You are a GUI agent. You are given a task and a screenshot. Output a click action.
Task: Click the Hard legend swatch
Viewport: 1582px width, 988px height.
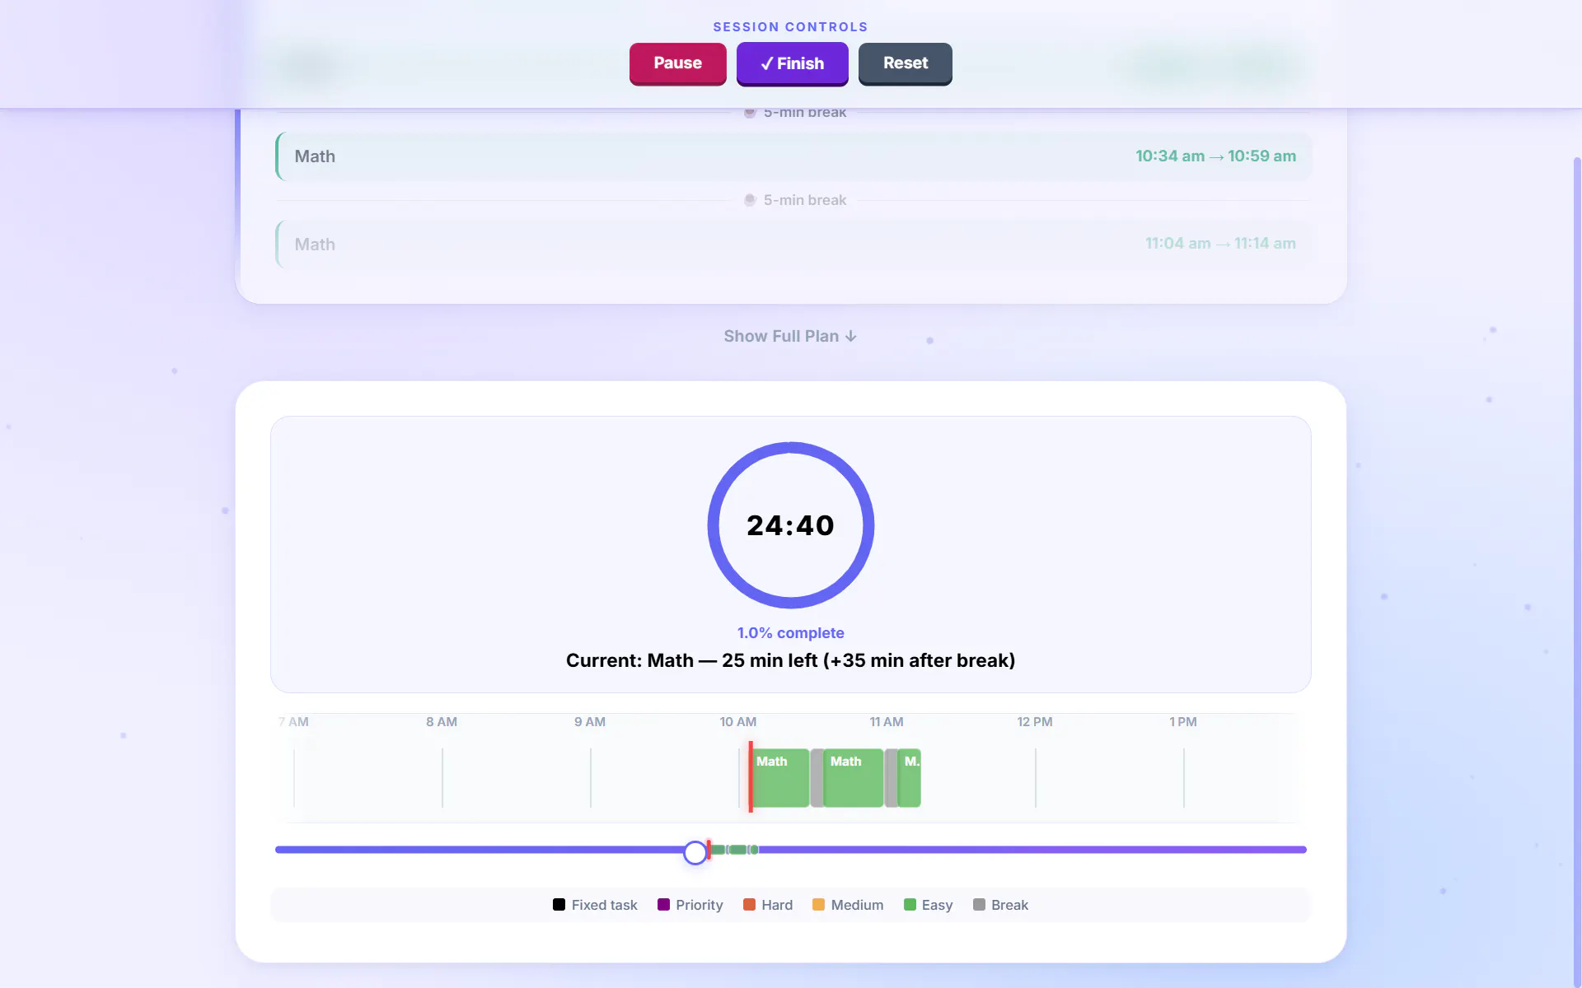[x=749, y=905]
